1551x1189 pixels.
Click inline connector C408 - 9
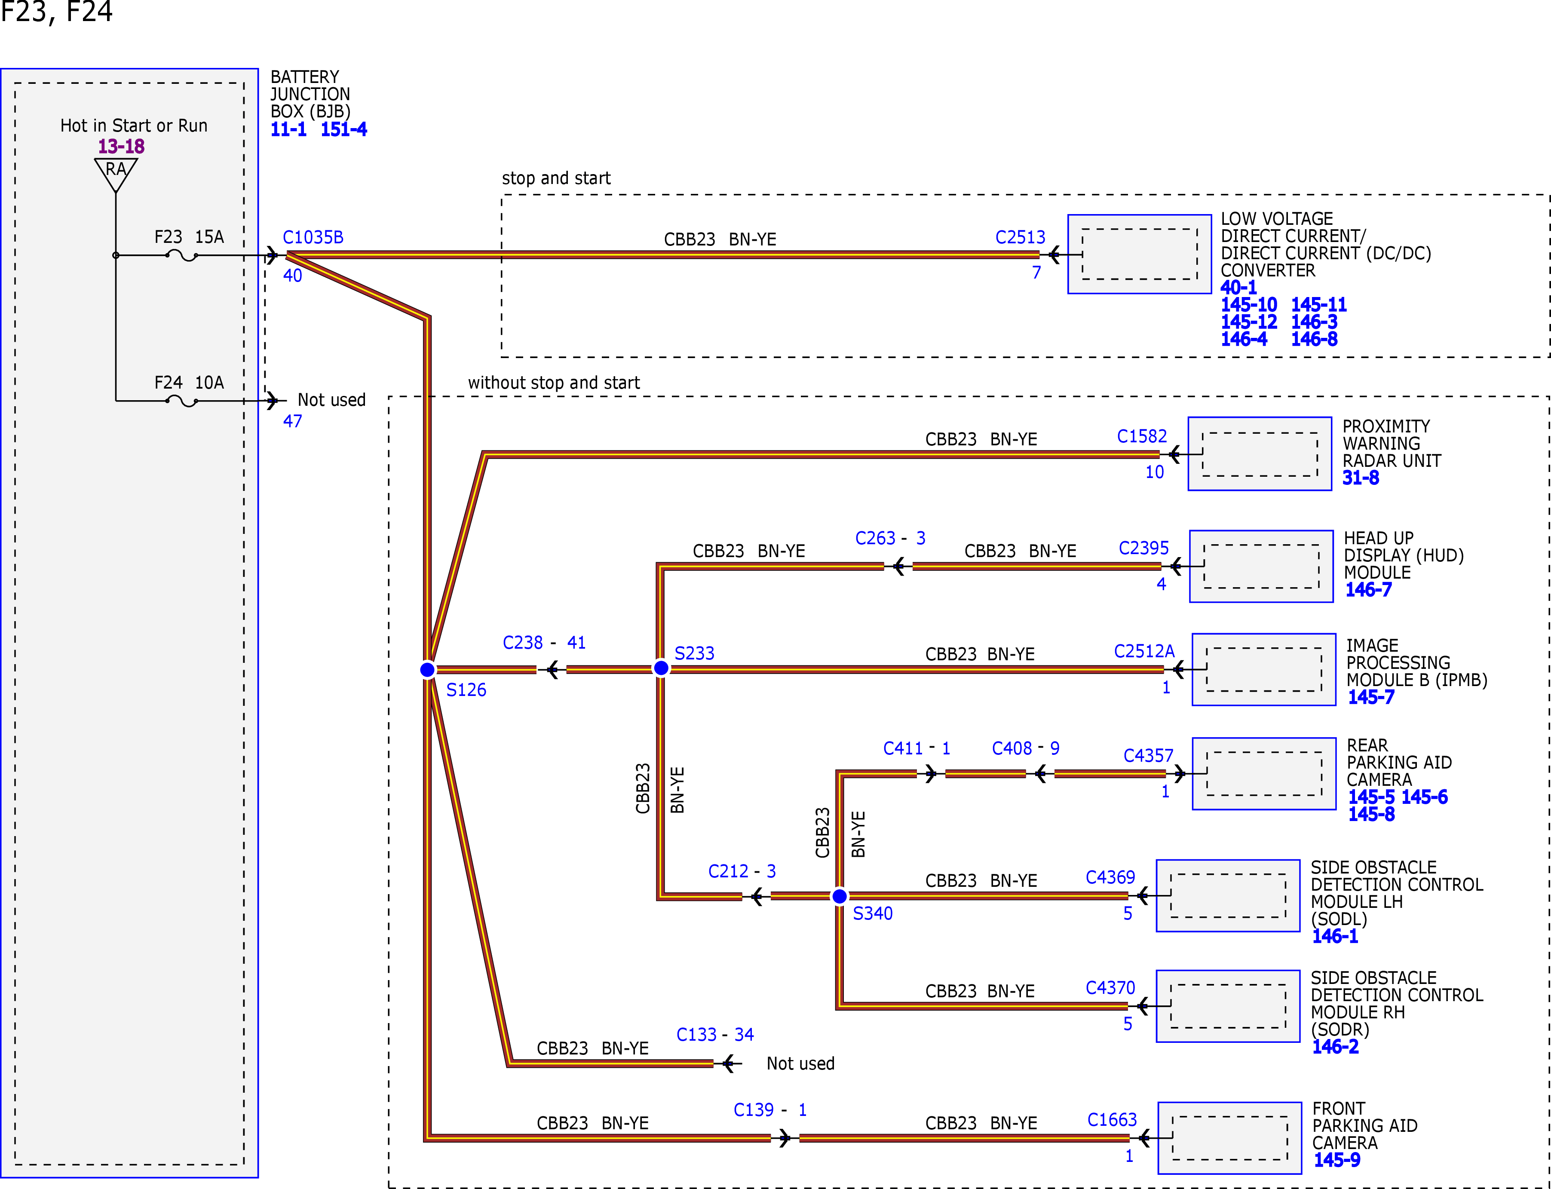[x=1026, y=748]
